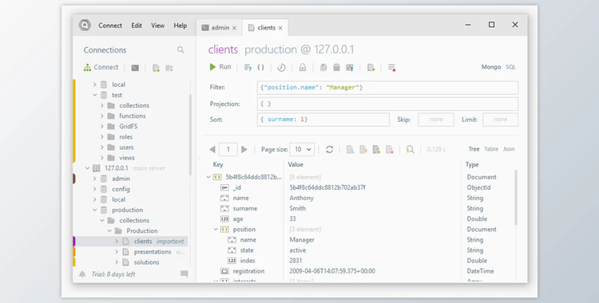Expand the admin database under 127.0.0.1

coord(95,179)
